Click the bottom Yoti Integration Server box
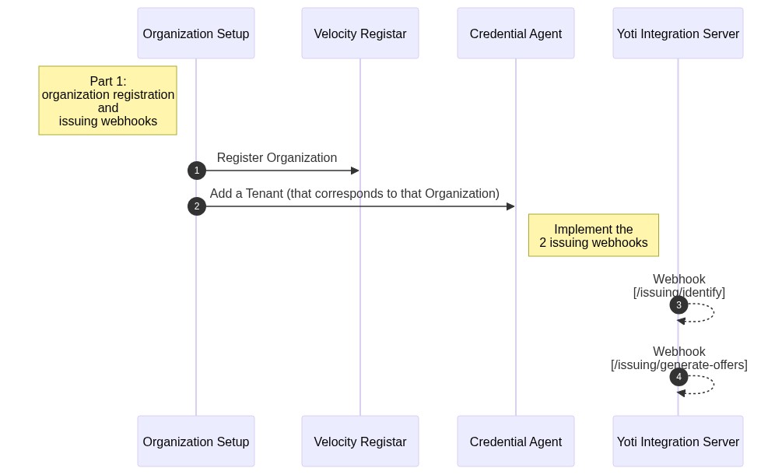 pyautogui.click(x=678, y=442)
